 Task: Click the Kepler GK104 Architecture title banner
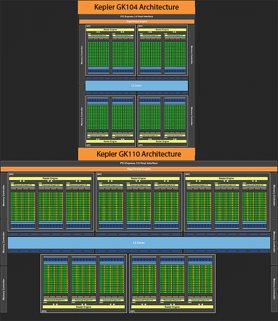pyautogui.click(x=136, y=7)
